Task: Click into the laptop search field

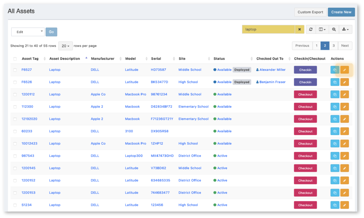Action: click(268, 30)
